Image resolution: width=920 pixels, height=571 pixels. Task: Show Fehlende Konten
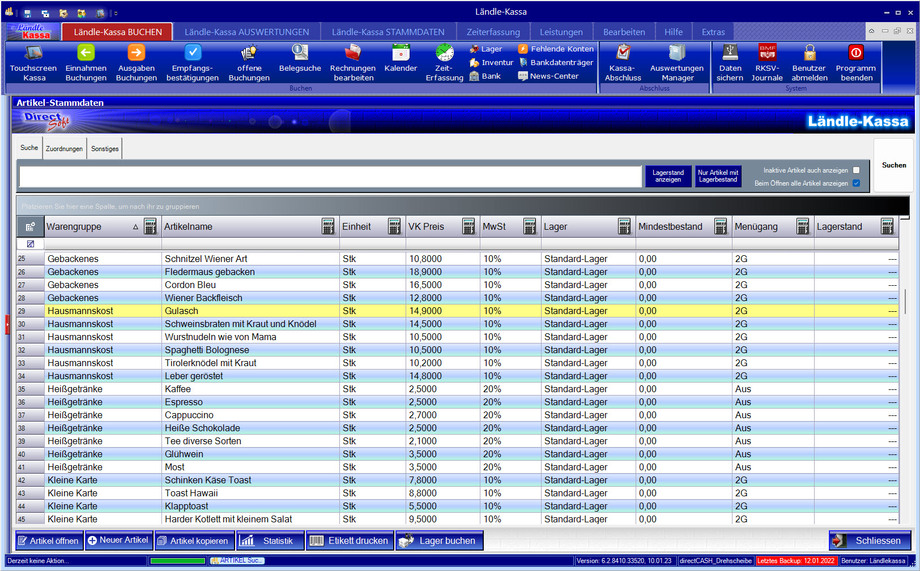point(556,49)
